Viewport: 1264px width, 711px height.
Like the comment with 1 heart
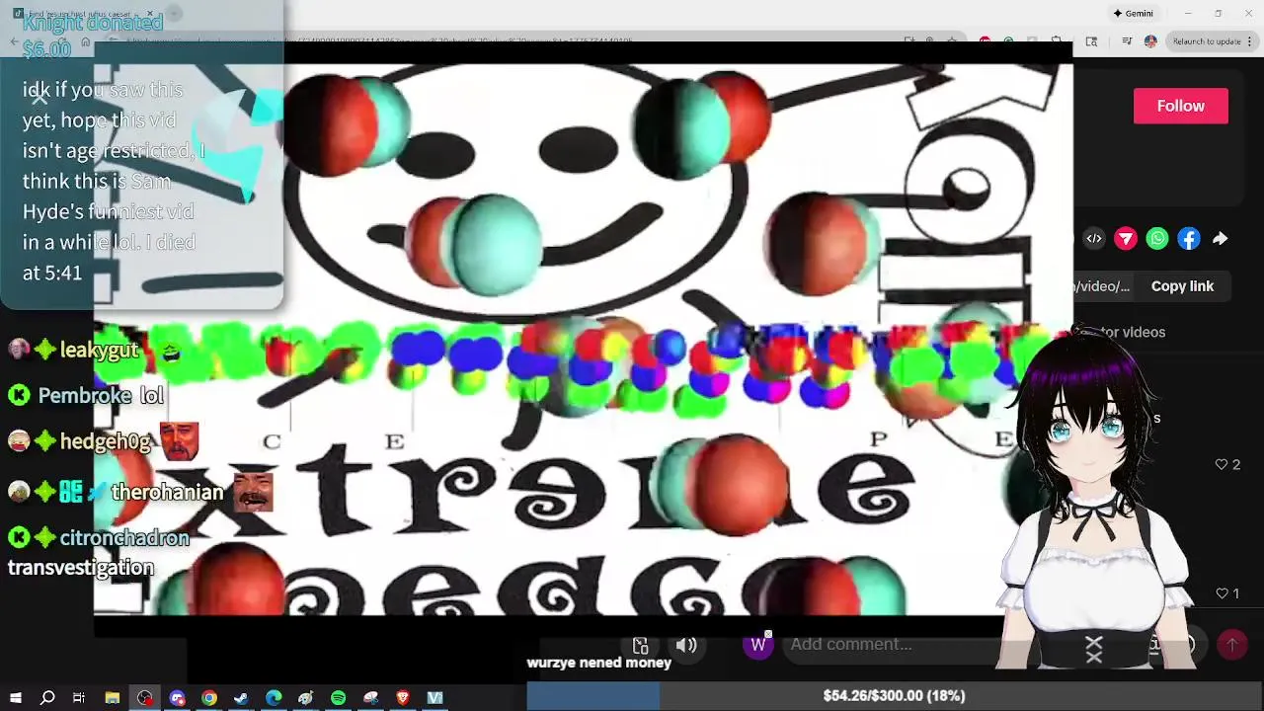coord(1222,593)
